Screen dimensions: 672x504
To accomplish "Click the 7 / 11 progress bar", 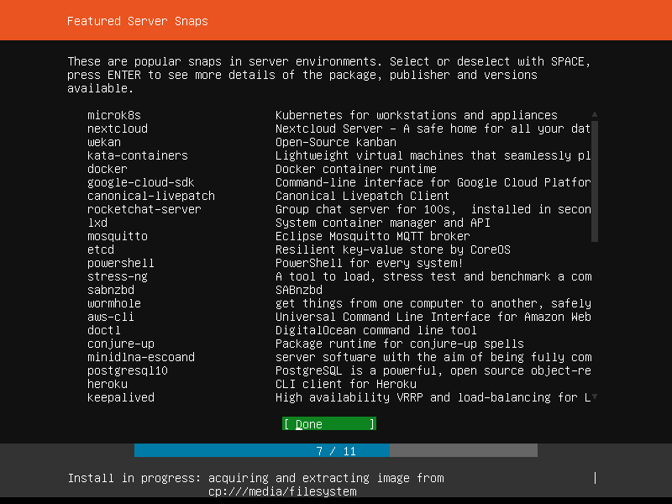I will (336, 450).
